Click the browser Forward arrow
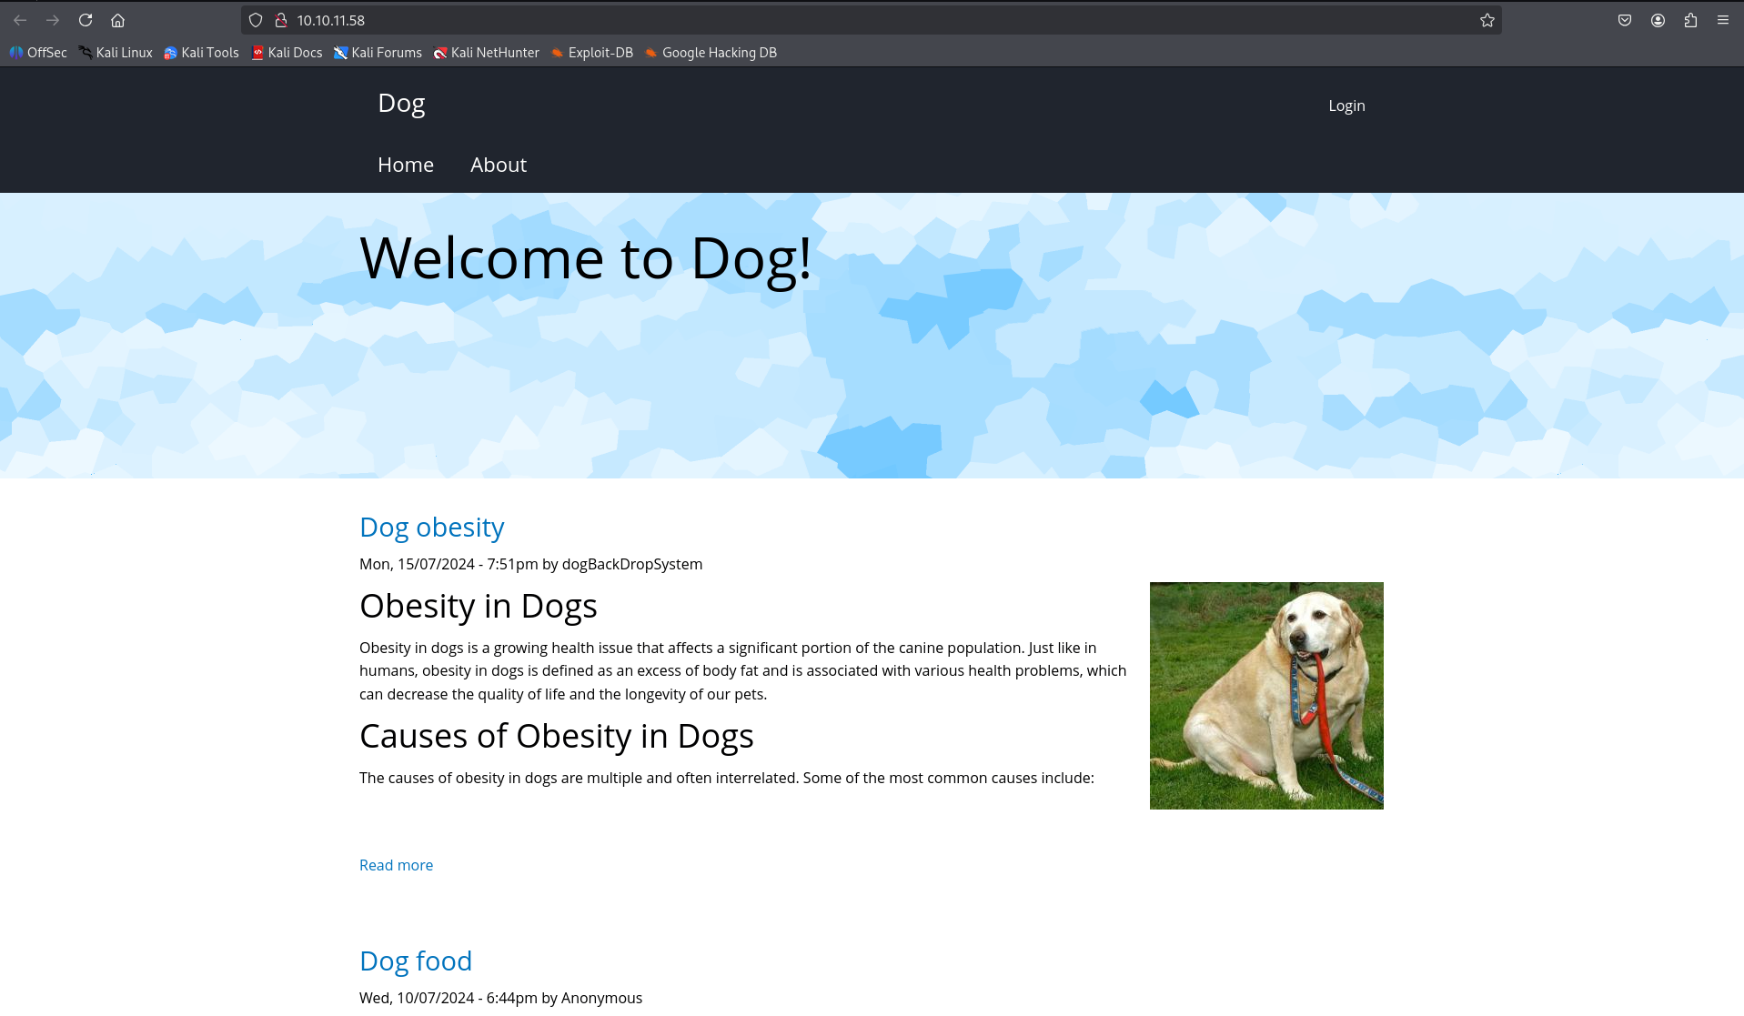Image resolution: width=1744 pixels, height=1016 pixels. pos(53,20)
